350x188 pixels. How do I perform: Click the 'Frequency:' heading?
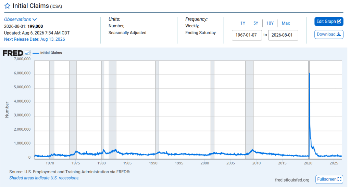pyautogui.click(x=197, y=19)
